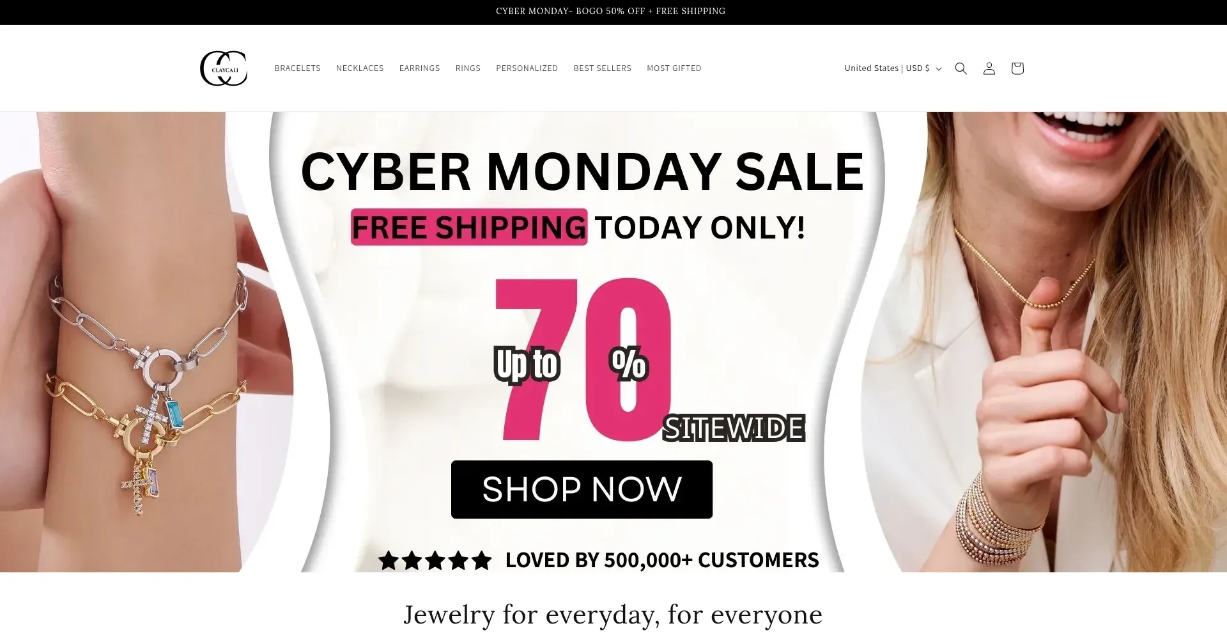
Task: Open the search magnifier icon
Action: coord(961,68)
